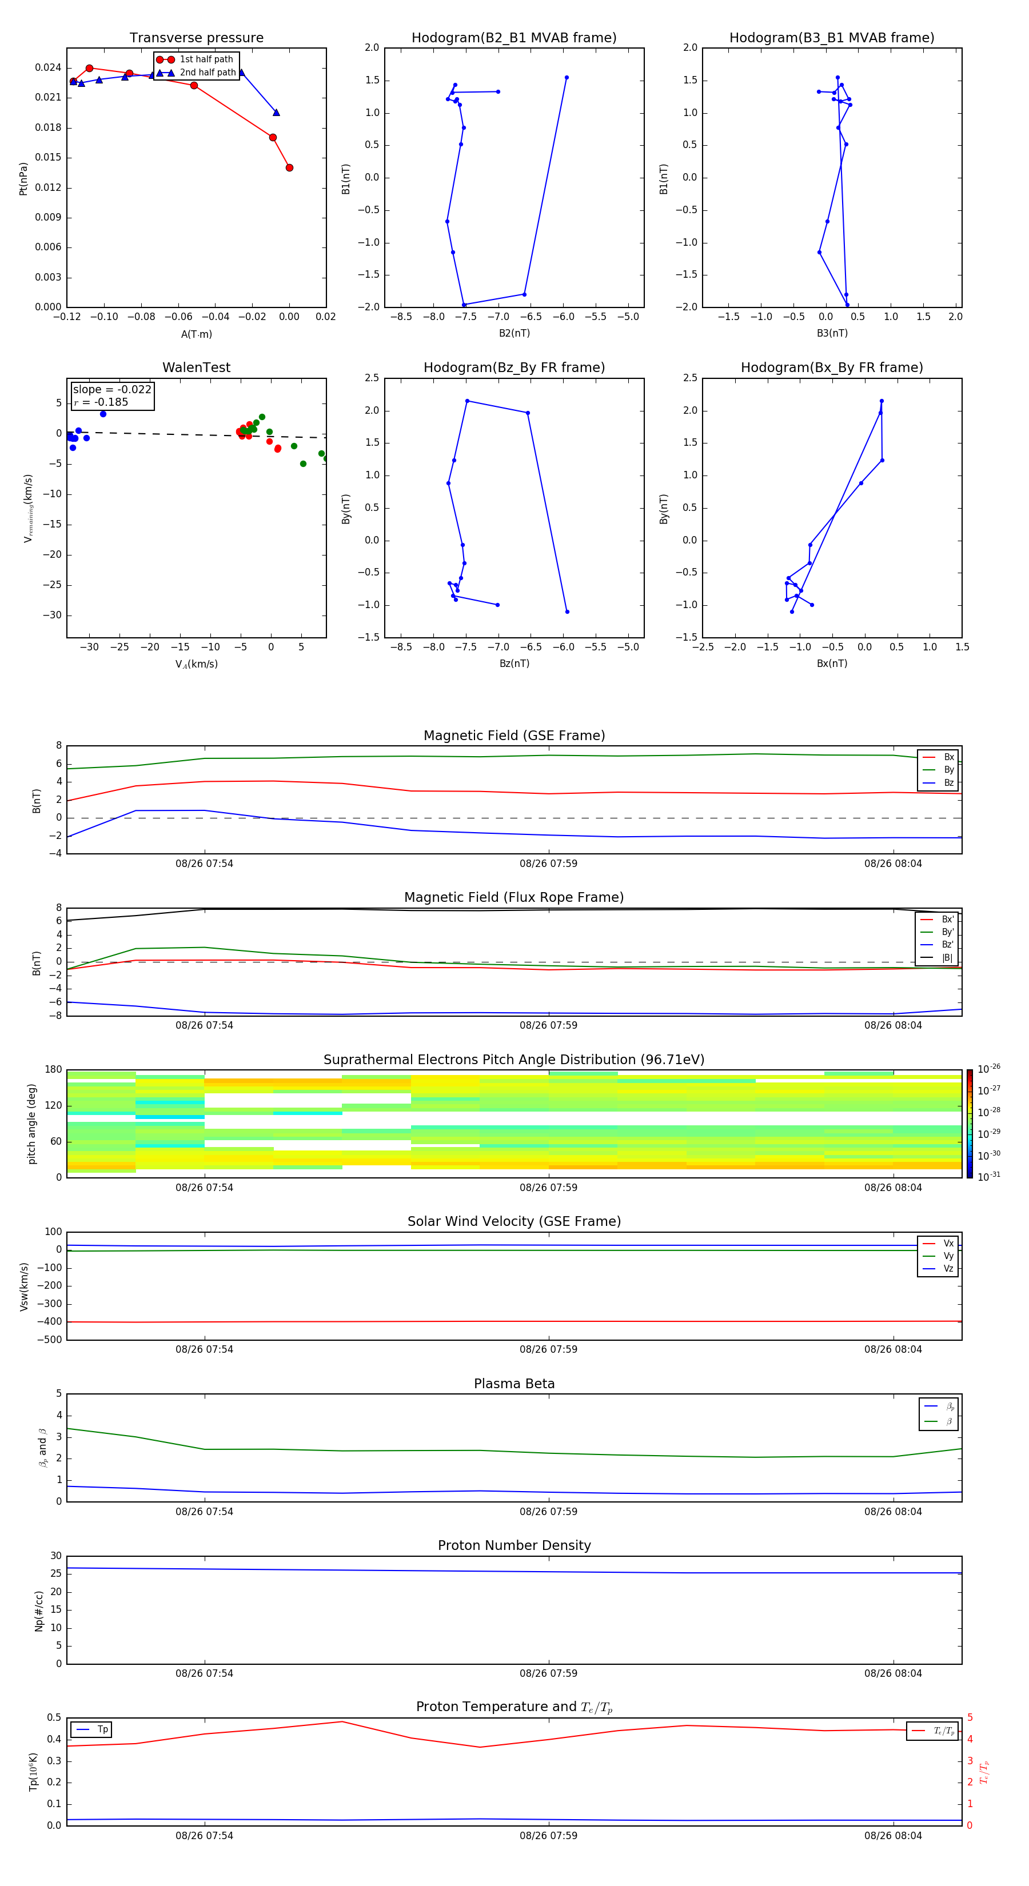
Task: Click the 'Magnetic Field (Flux Rope Frame)' title
Action: click(514, 898)
